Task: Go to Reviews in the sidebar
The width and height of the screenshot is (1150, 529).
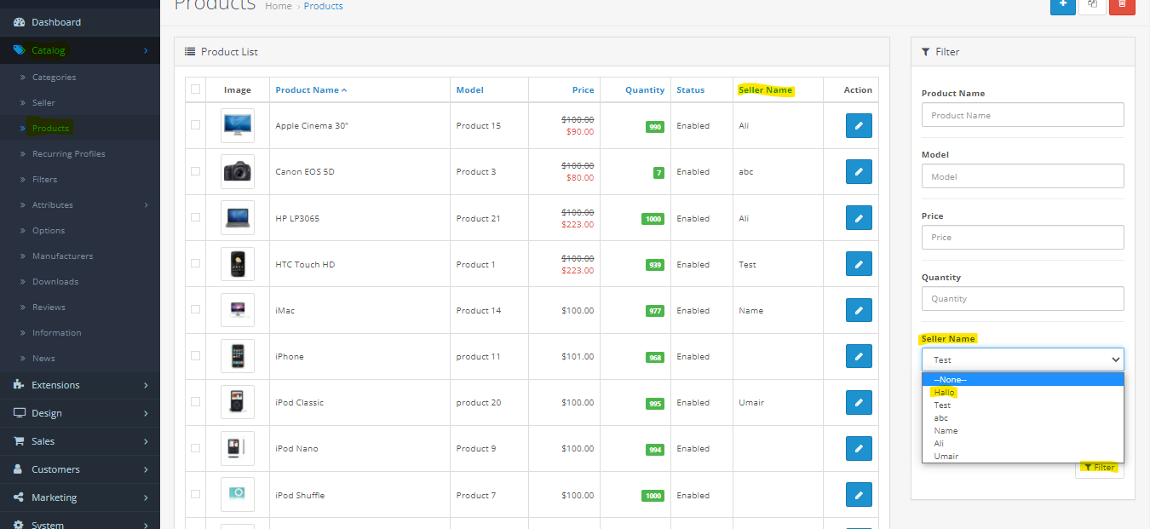Action: (80, 308)
